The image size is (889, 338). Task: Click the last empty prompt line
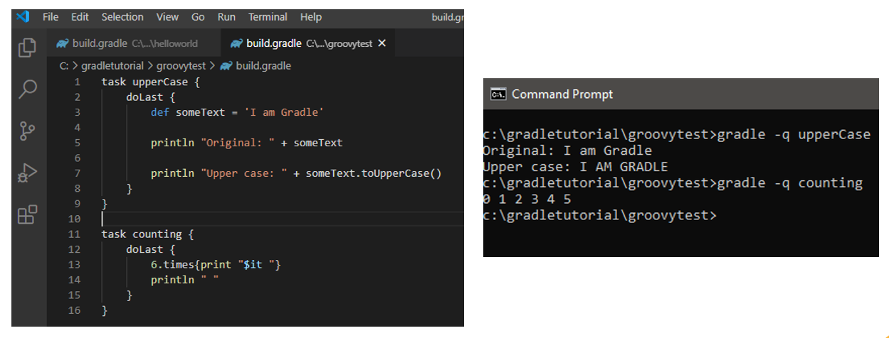tap(600, 215)
